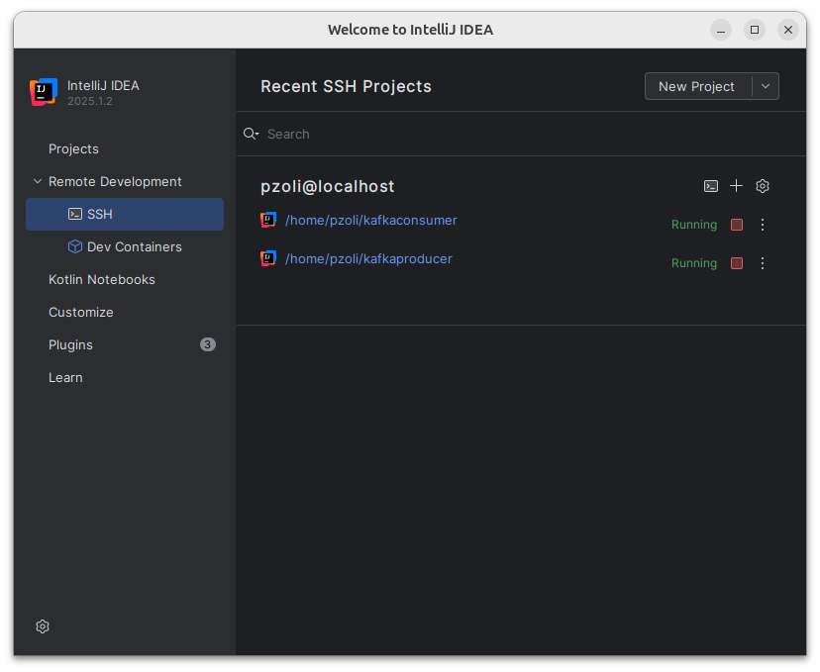The width and height of the screenshot is (820, 672).
Task: Click the 2025.1.2 version text
Action: click(90, 101)
